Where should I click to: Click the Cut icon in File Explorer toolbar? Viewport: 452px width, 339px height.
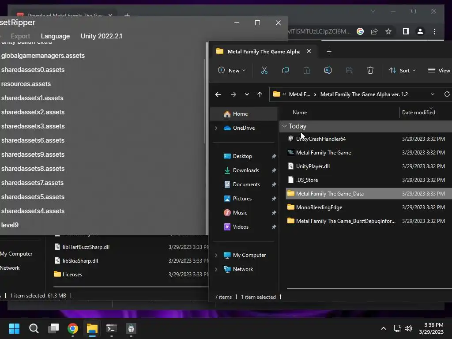tap(264, 70)
